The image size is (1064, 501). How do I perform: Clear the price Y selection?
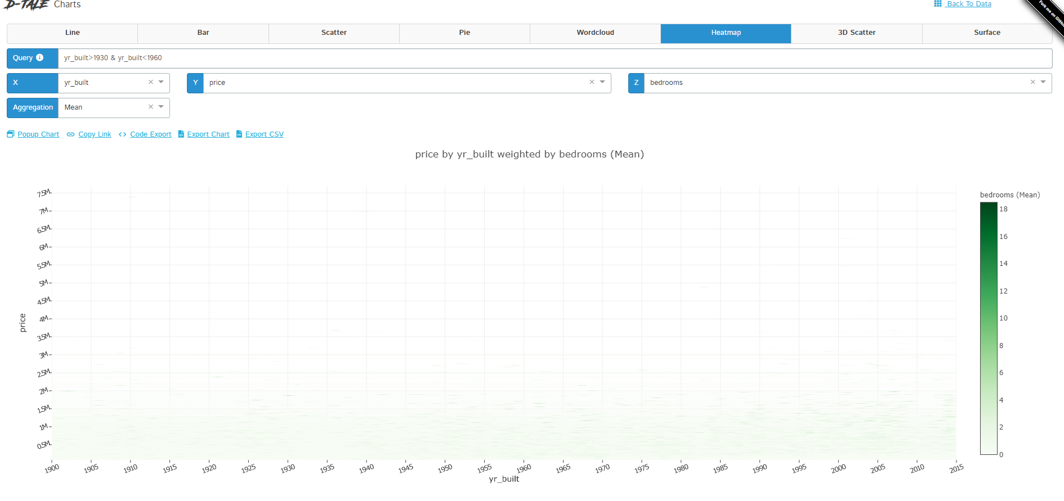[592, 82]
